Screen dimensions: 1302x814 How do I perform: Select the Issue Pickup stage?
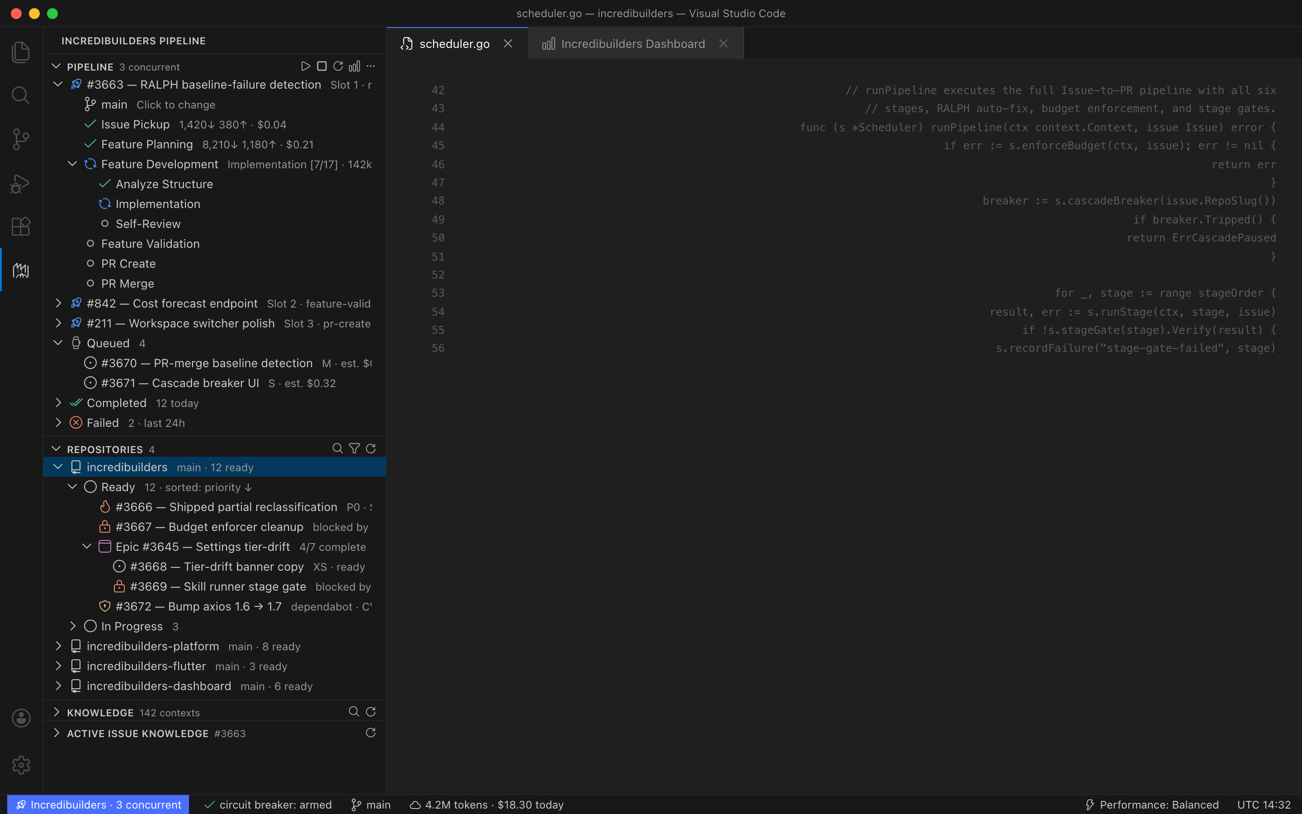click(x=215, y=124)
